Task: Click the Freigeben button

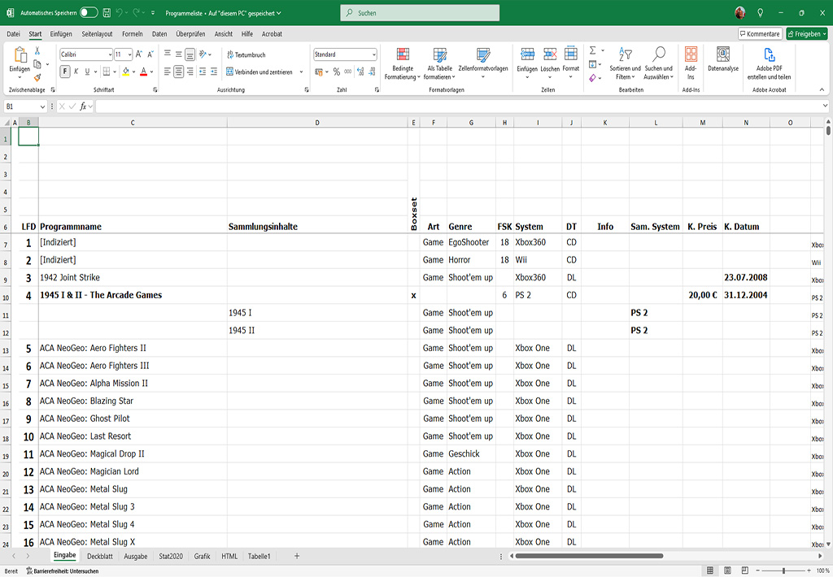Action: tap(806, 34)
